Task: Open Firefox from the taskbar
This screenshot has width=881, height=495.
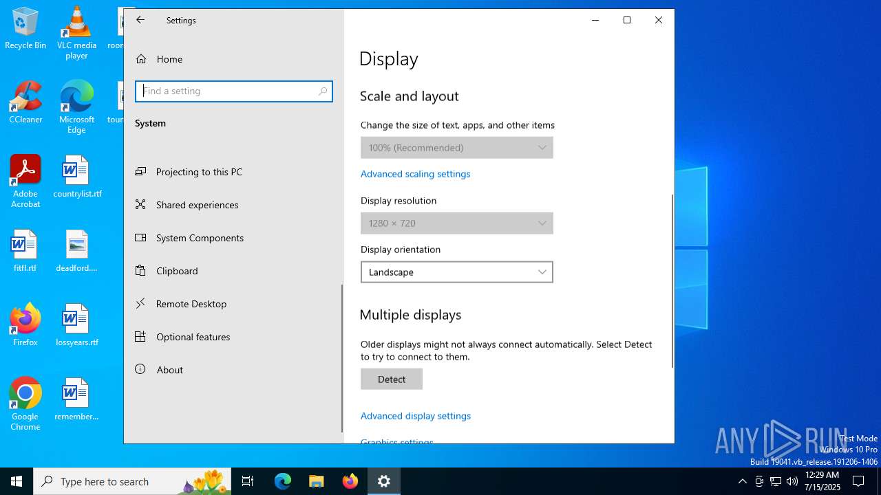Action: coord(350,481)
